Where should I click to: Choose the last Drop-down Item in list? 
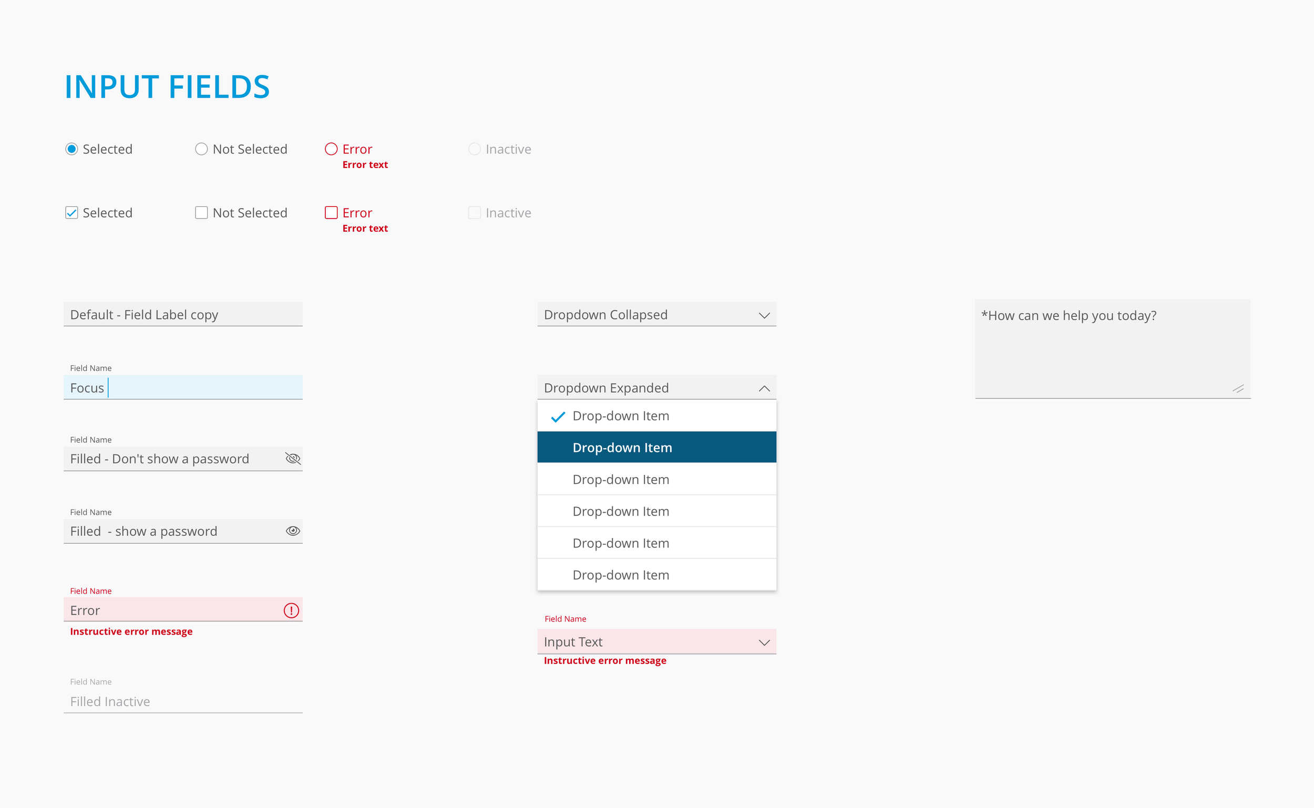click(x=656, y=575)
